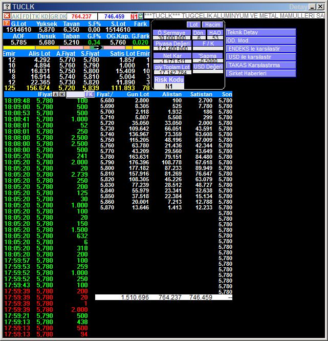328x341 pixels.
Task: Click the yellow total Alis Lot 156.674
Action: 38,88
